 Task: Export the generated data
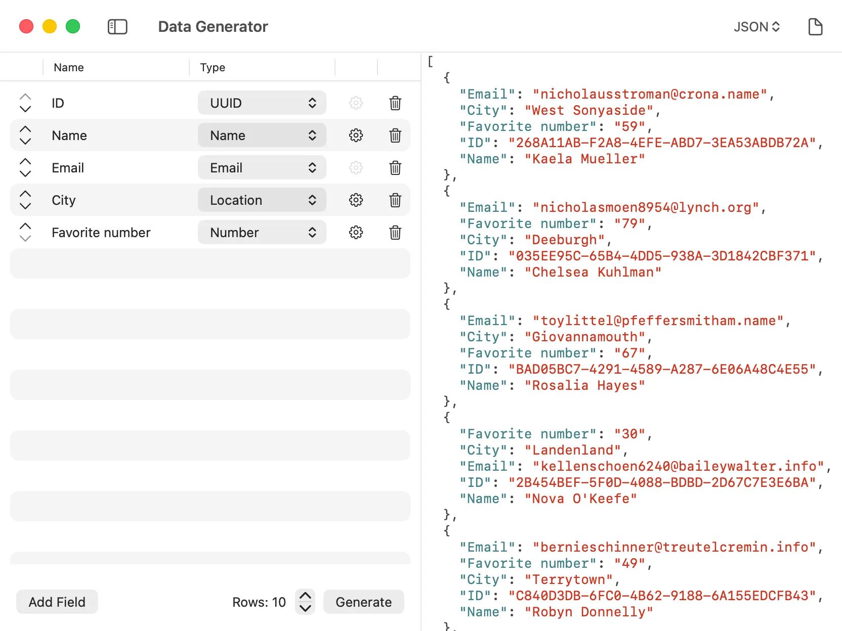(815, 27)
